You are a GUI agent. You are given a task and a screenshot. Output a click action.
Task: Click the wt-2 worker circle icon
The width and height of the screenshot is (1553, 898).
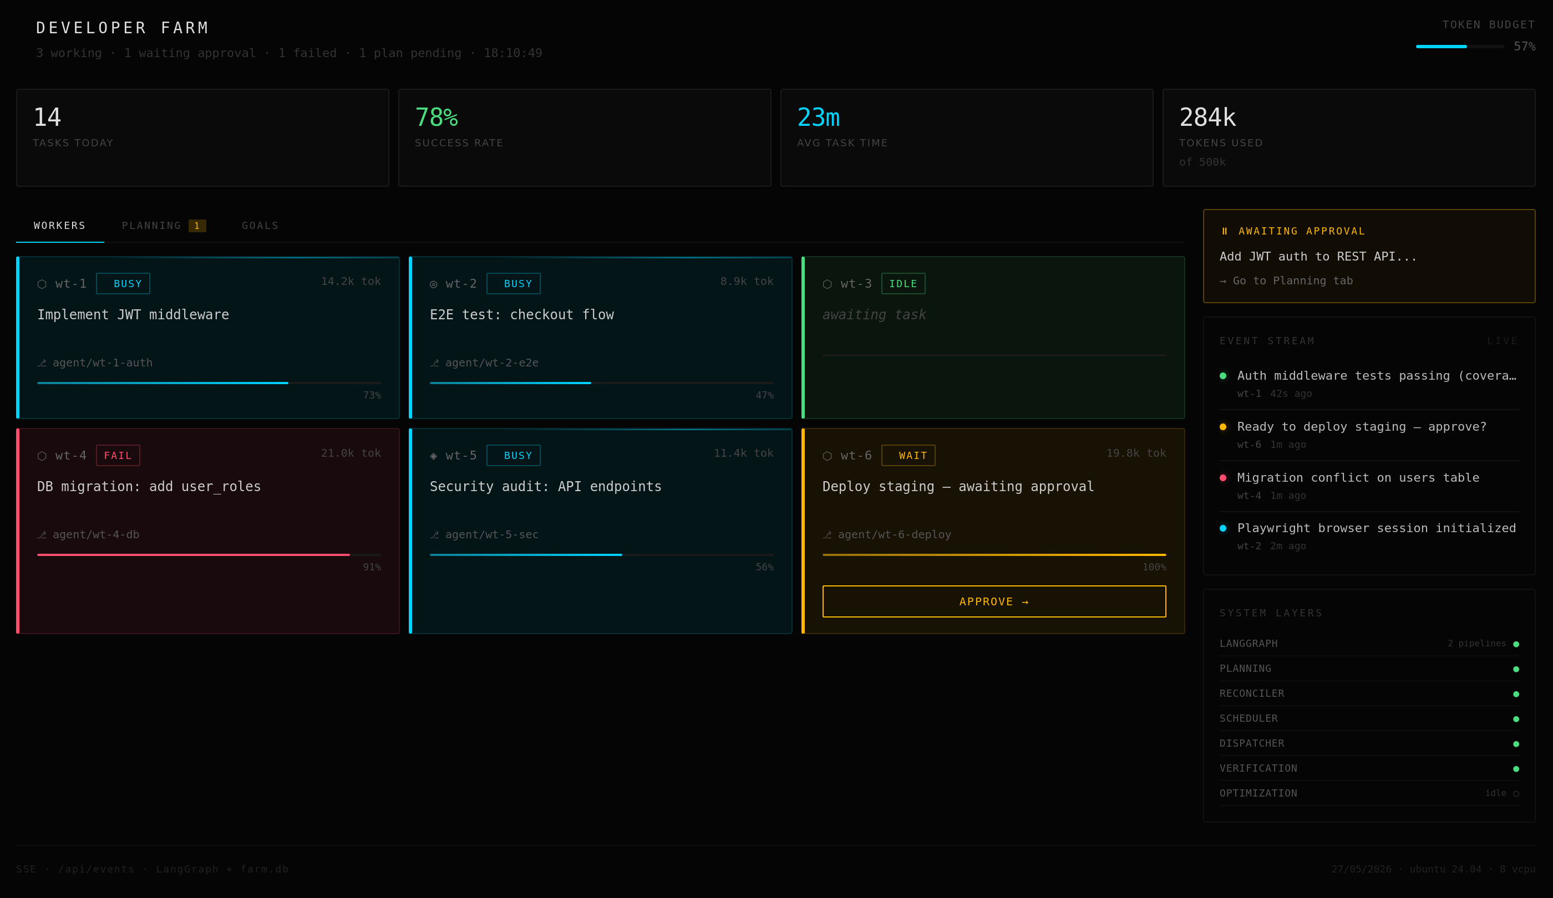[x=433, y=284]
